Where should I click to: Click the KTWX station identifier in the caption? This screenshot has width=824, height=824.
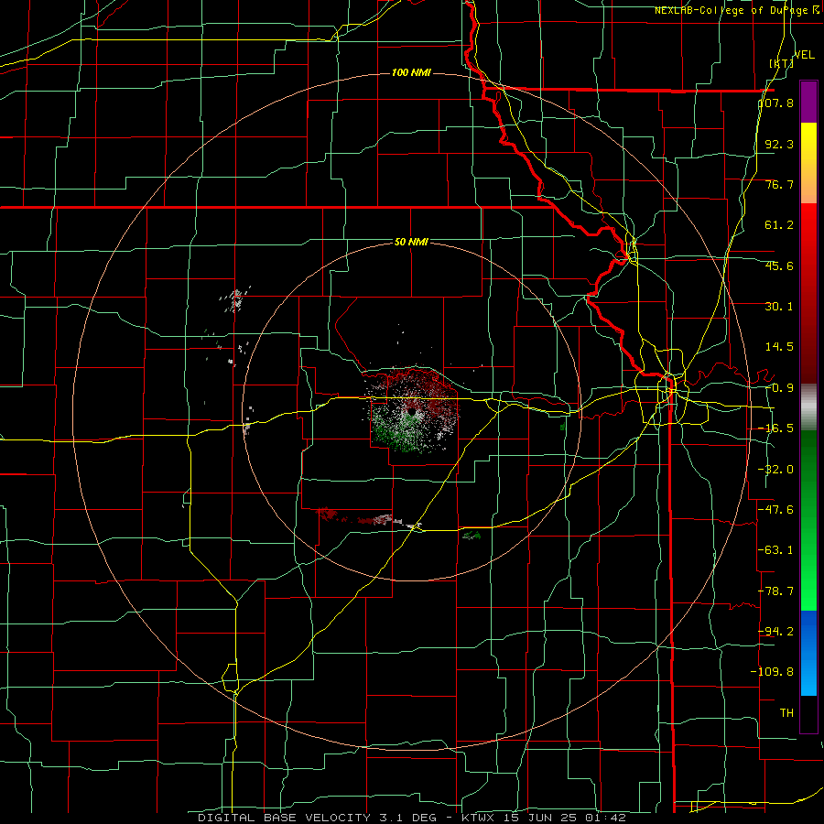click(x=480, y=818)
